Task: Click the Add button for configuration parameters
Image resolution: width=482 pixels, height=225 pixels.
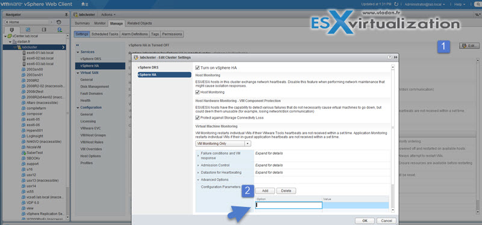Action: (264, 191)
